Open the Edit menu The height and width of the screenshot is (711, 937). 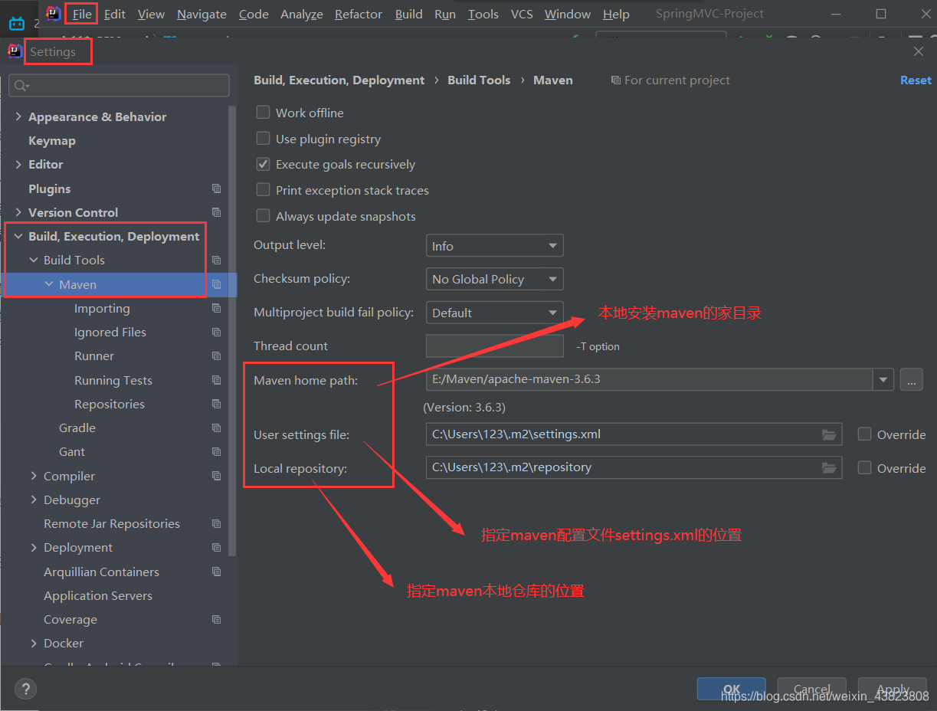pyautogui.click(x=115, y=14)
